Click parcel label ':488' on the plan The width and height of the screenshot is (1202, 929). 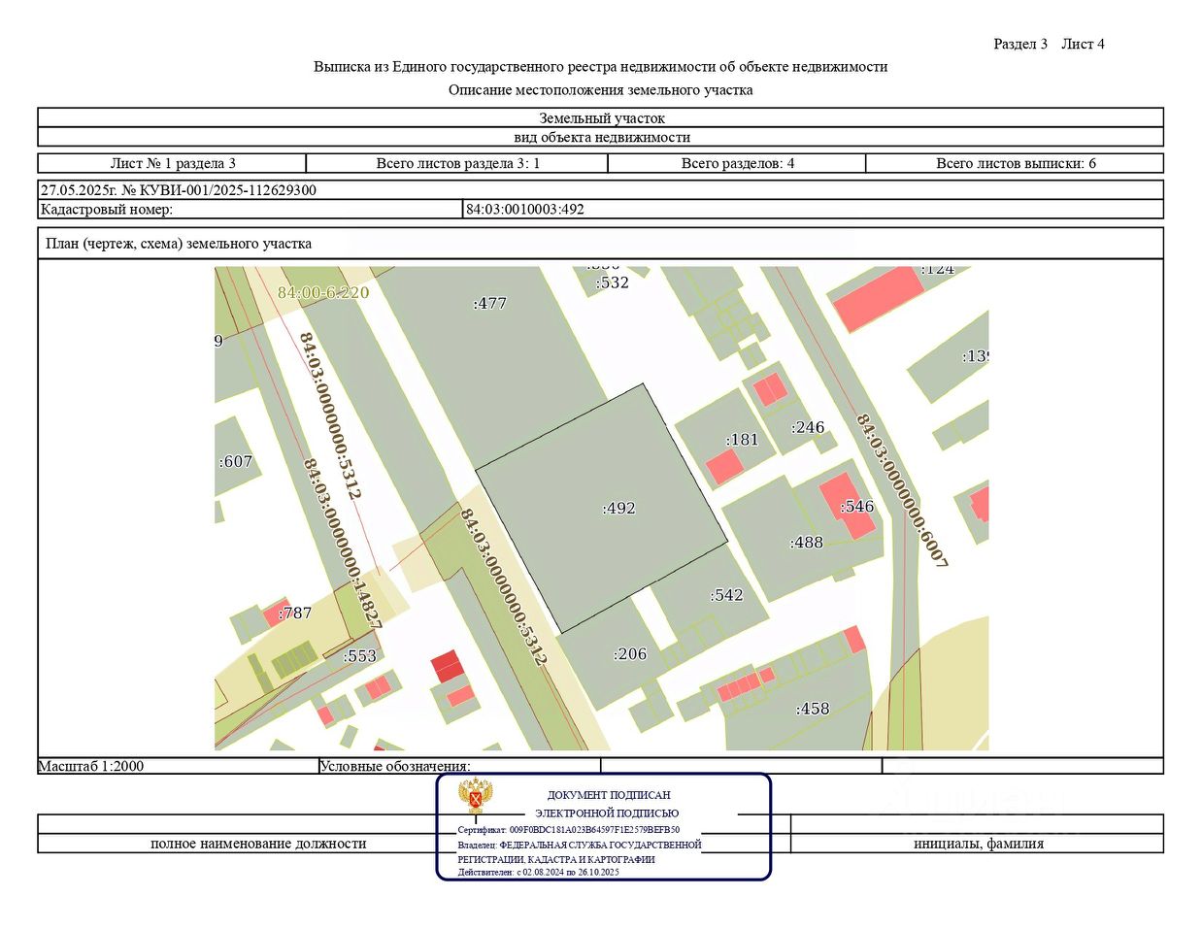point(807,543)
